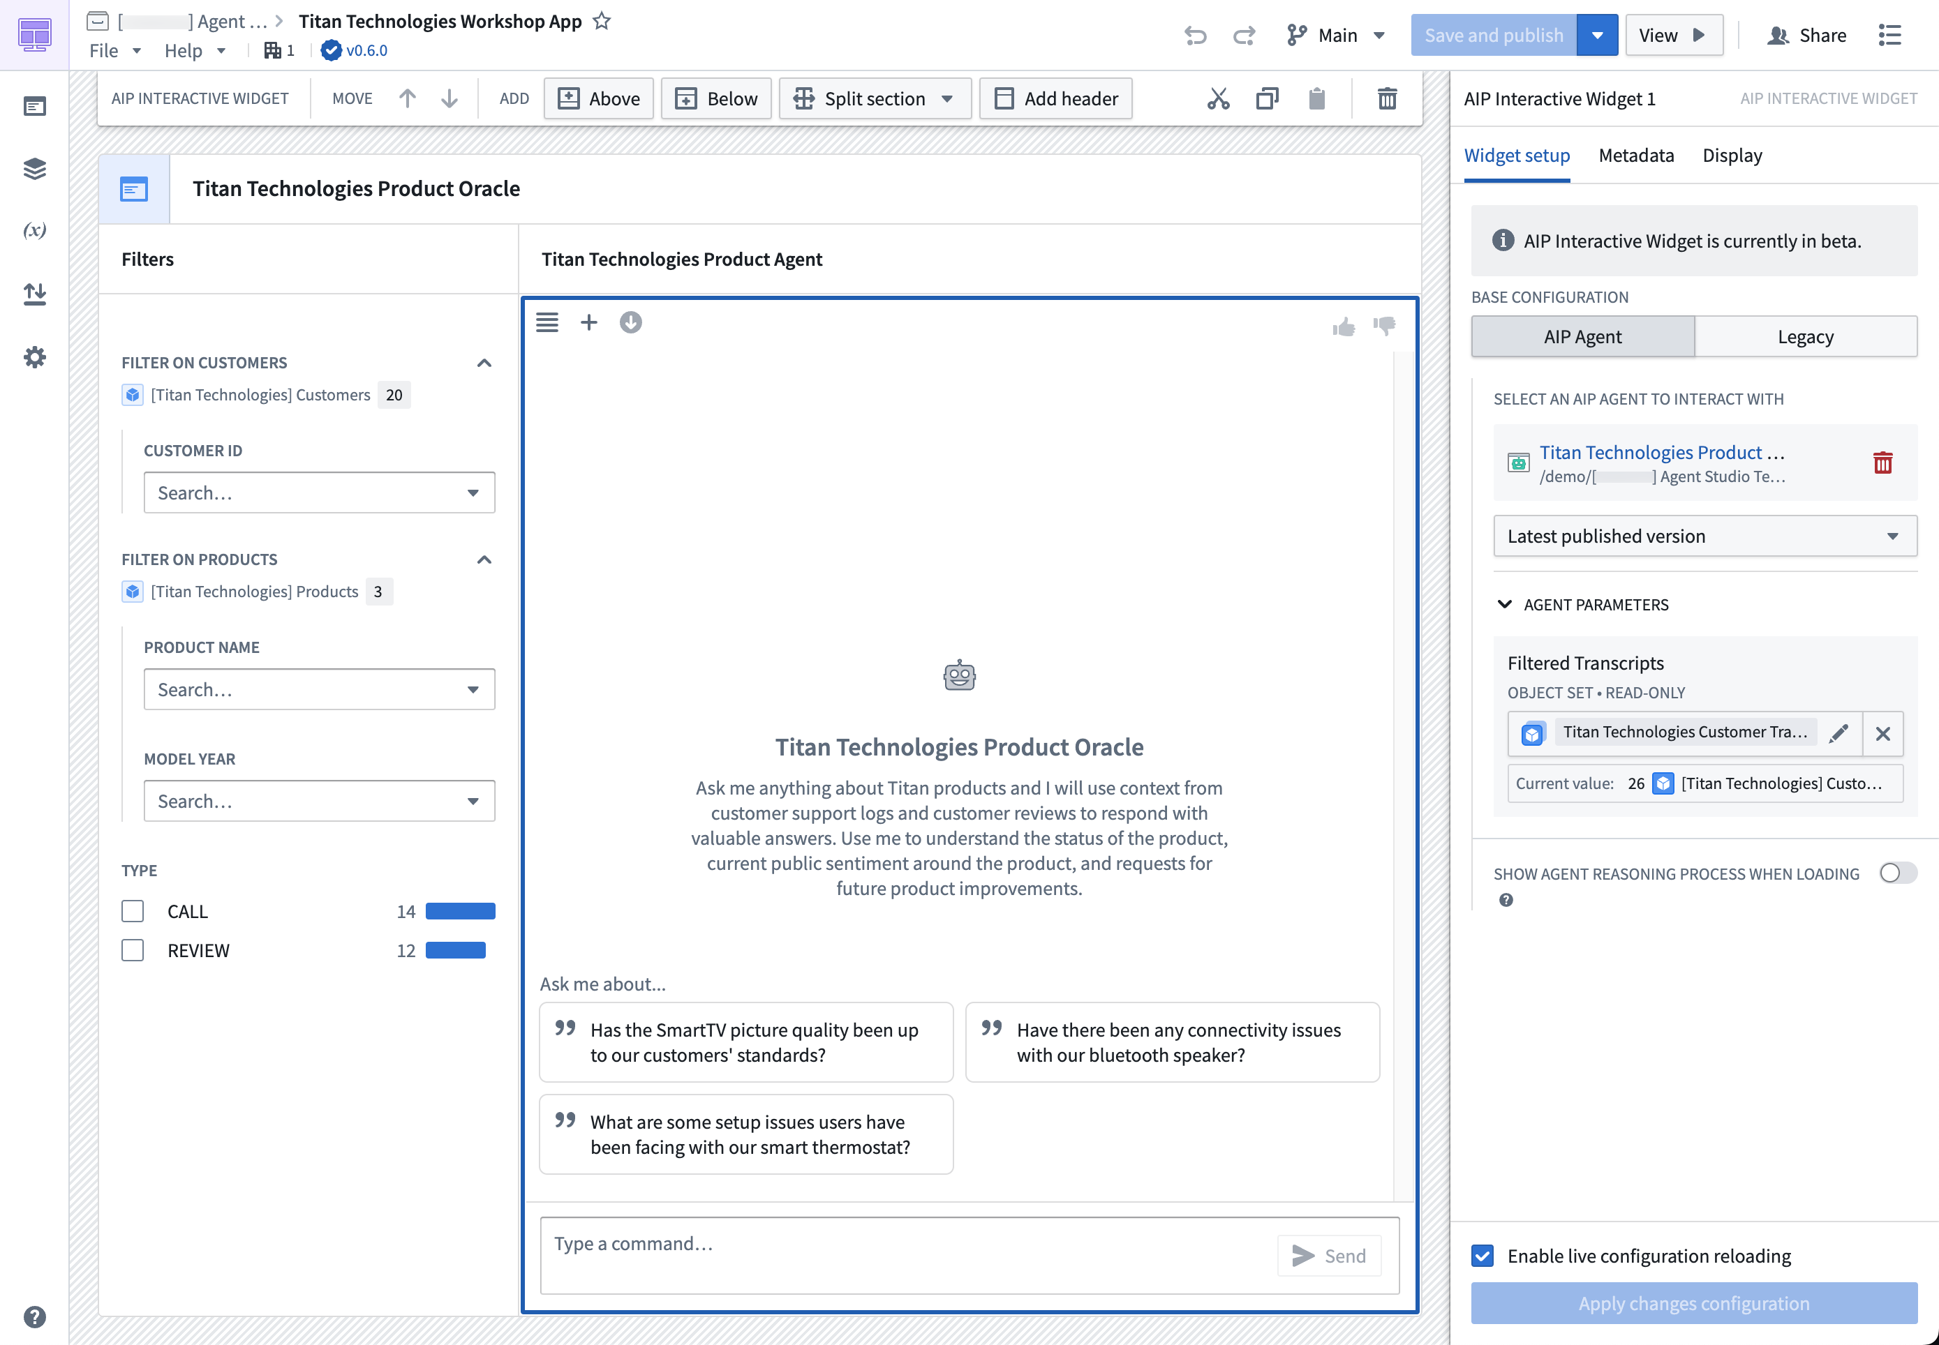The height and width of the screenshot is (1345, 1939).
Task: Open the Model Year search dropdown
Action: tap(319, 801)
